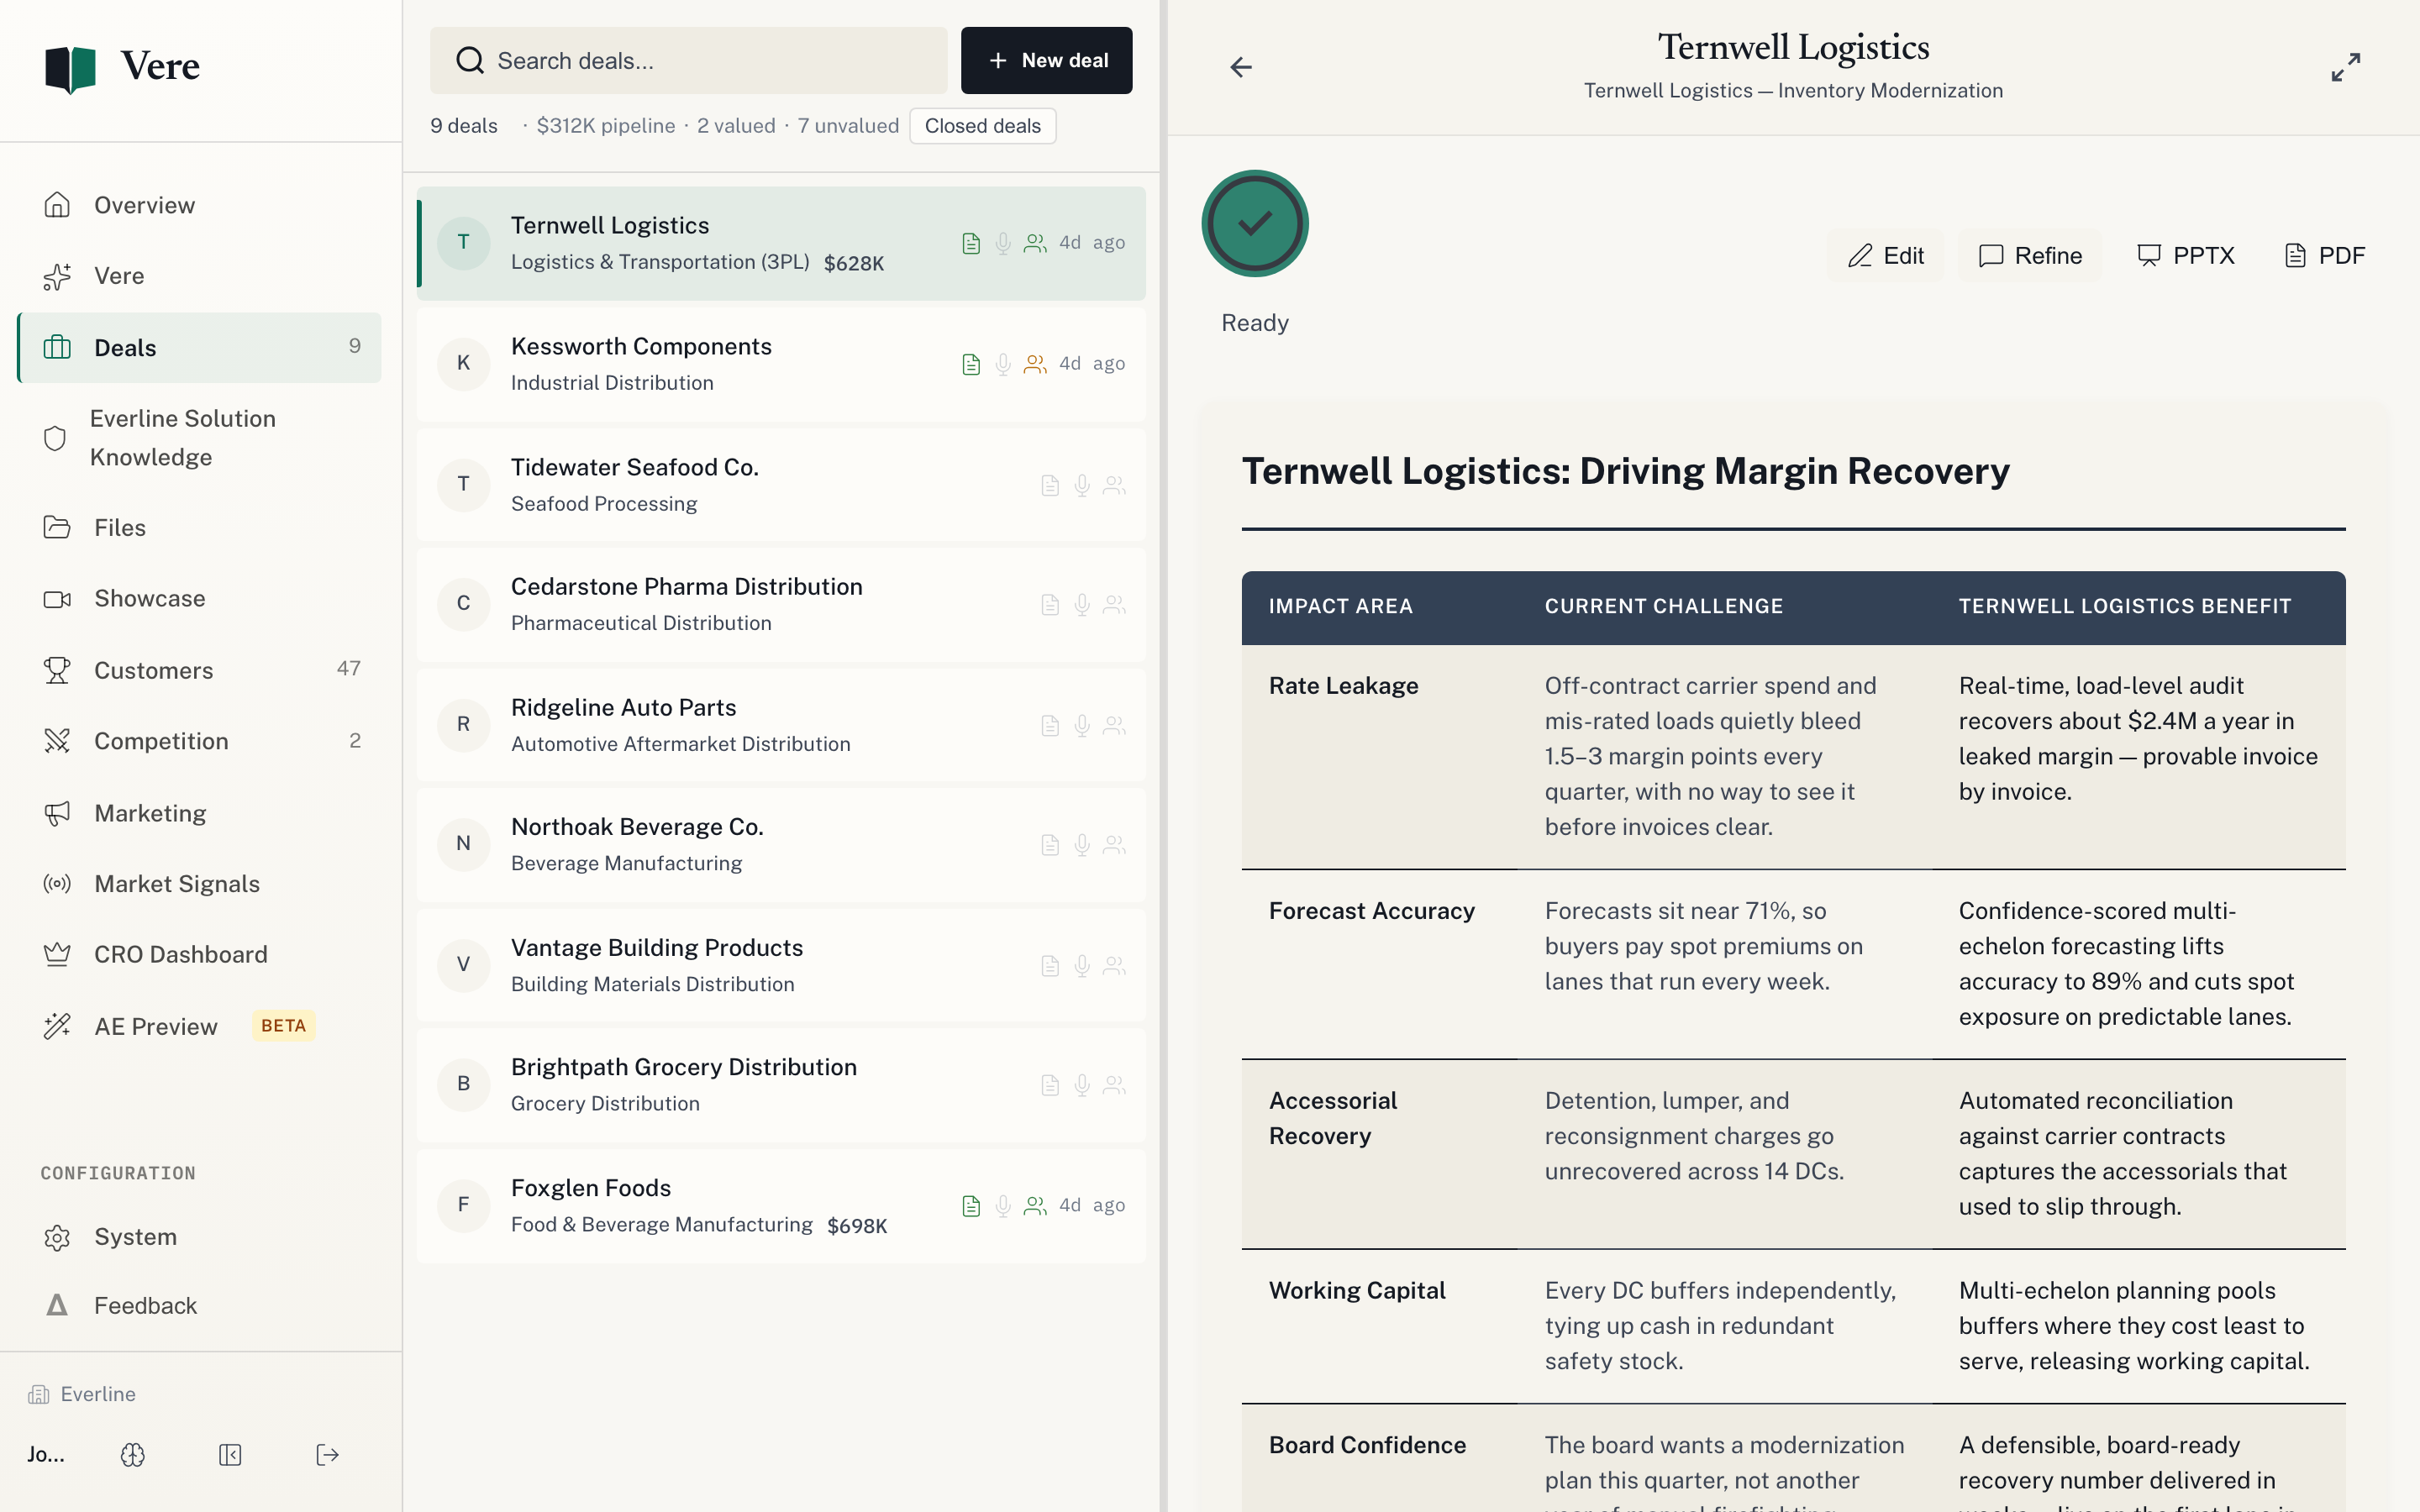This screenshot has height=1512, width=2420.
Task: Export the deal as PPTX
Action: pyautogui.click(x=2186, y=255)
